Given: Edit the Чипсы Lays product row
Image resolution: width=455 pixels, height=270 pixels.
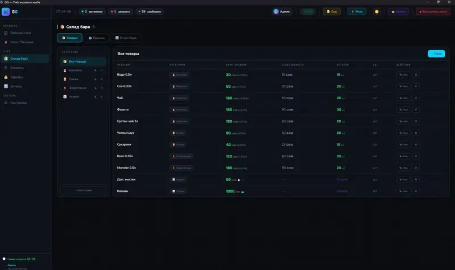Looking at the screenshot, I should [403, 133].
